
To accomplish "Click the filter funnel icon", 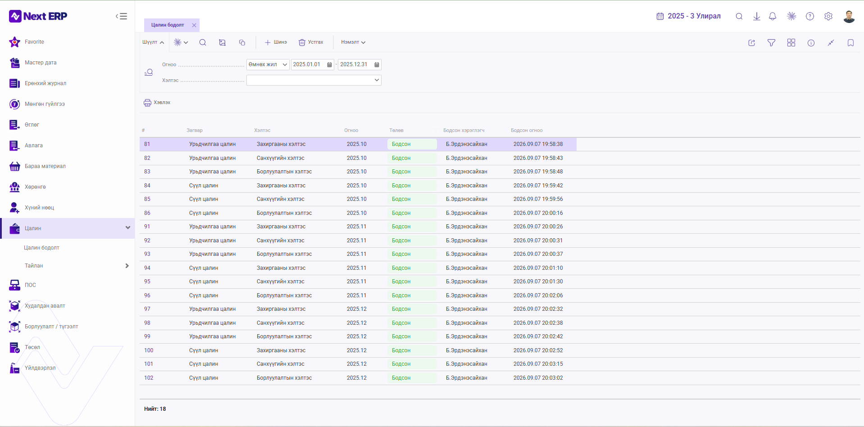I will 771,43.
